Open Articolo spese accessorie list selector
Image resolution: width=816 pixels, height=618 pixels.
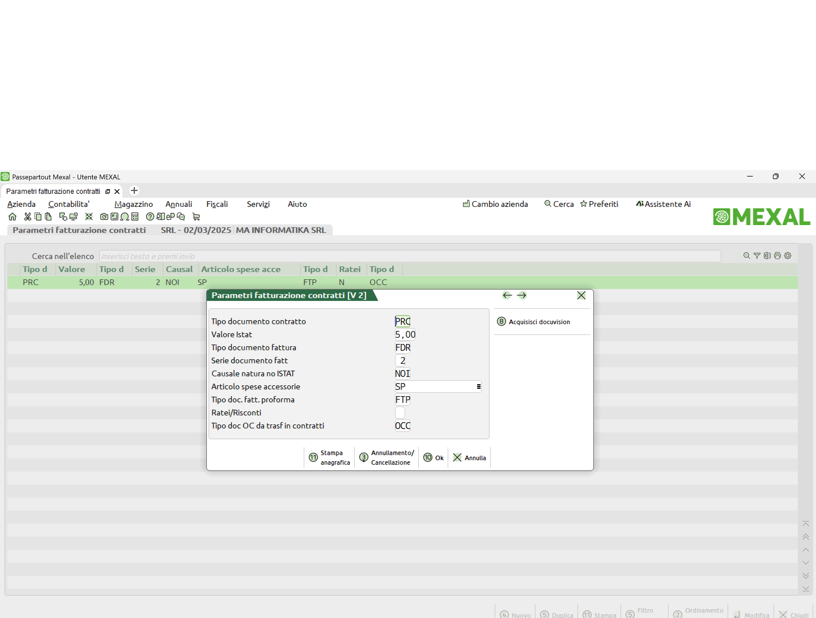(479, 387)
